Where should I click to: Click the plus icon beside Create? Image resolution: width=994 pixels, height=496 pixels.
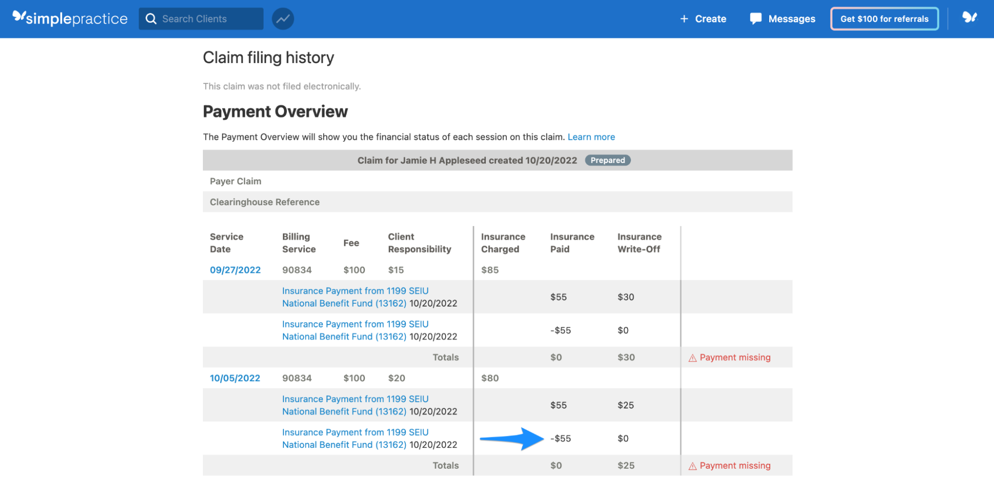tap(684, 19)
